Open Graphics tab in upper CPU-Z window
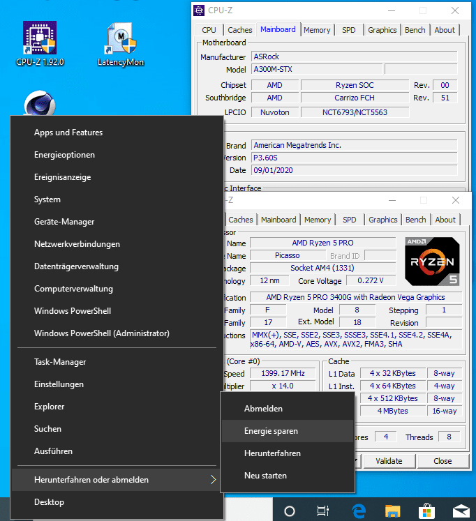This screenshot has width=476, height=521. (x=382, y=30)
